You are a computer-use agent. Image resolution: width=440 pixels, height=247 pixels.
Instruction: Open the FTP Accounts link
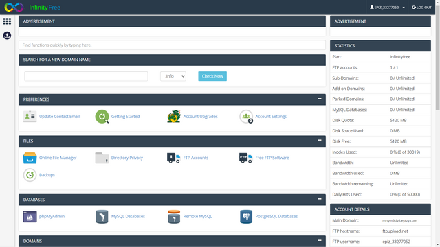coord(196,158)
